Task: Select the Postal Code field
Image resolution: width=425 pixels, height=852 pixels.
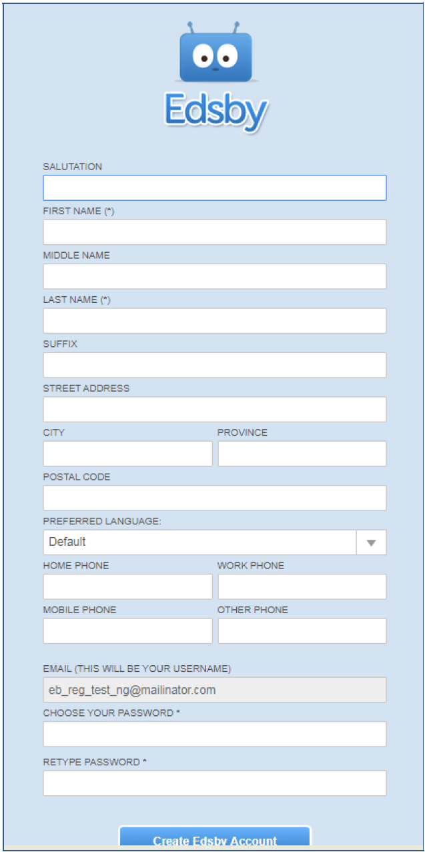Action: click(x=215, y=498)
